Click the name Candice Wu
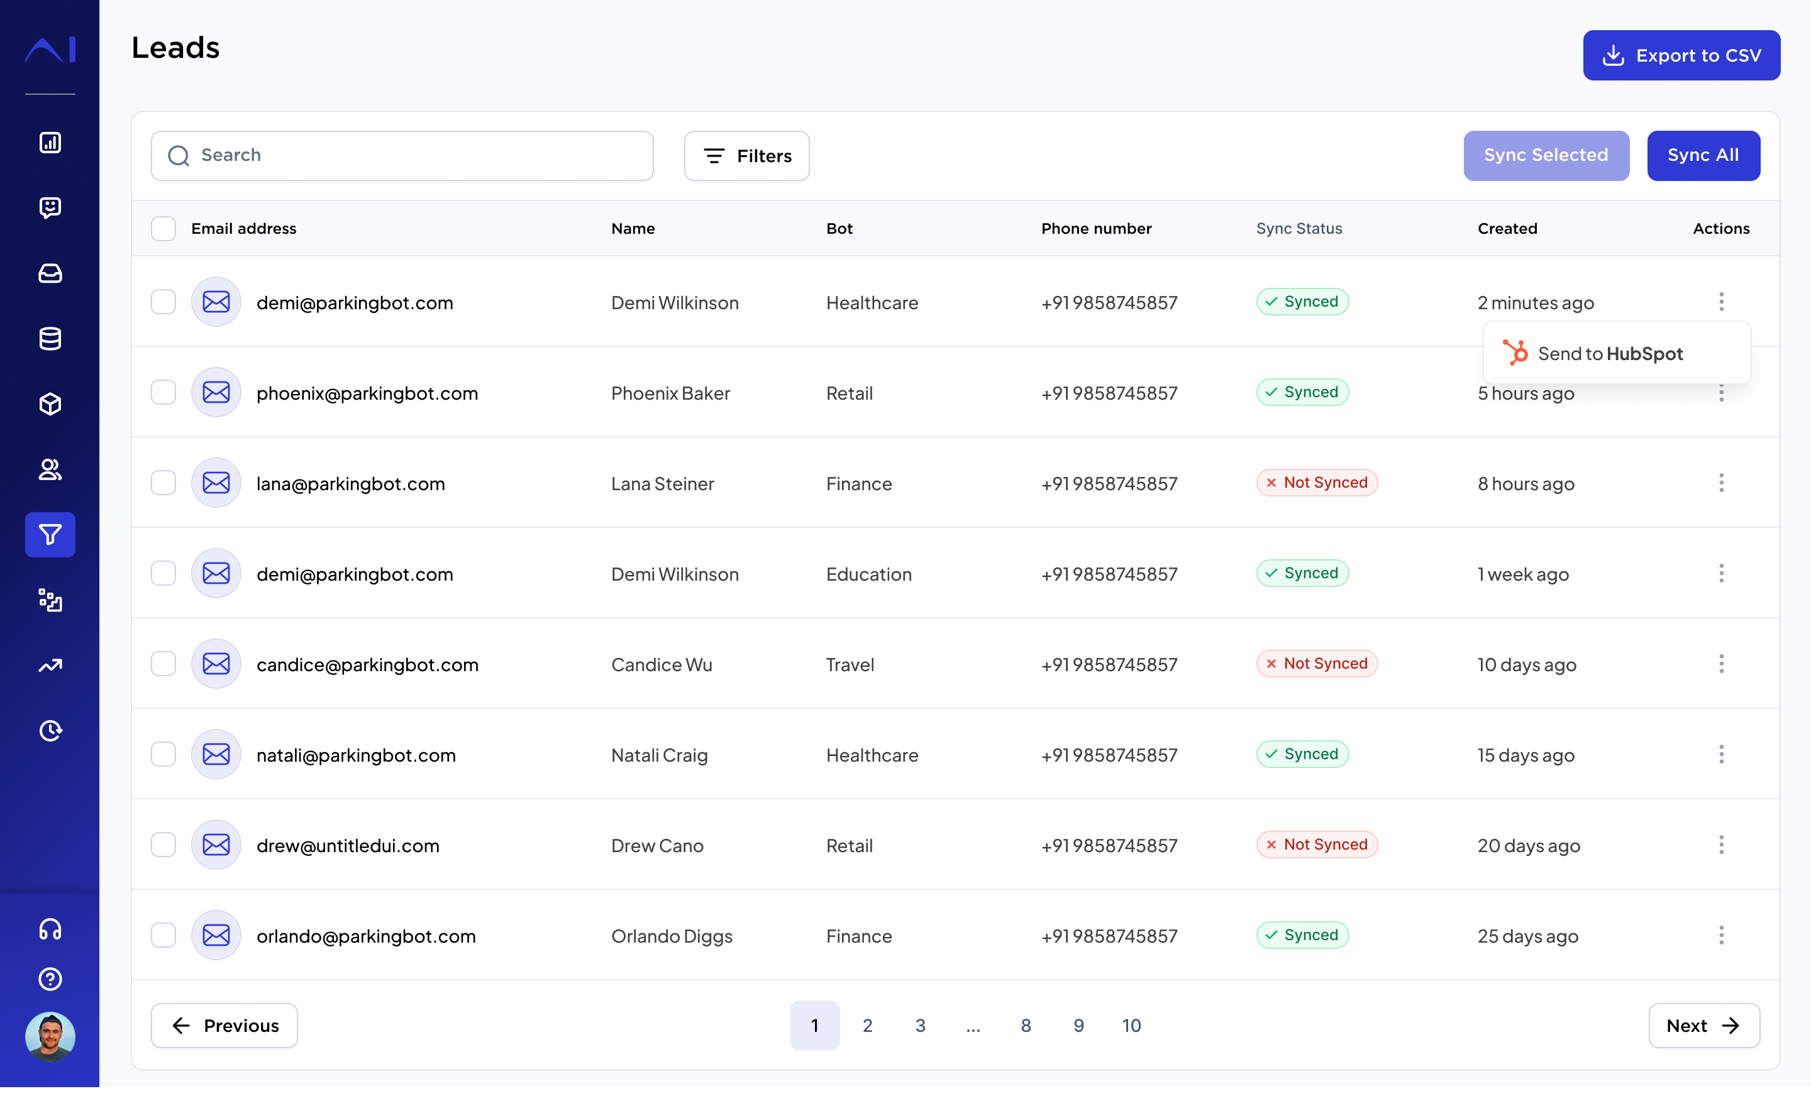The height and width of the screenshot is (1101, 1811). [662, 665]
